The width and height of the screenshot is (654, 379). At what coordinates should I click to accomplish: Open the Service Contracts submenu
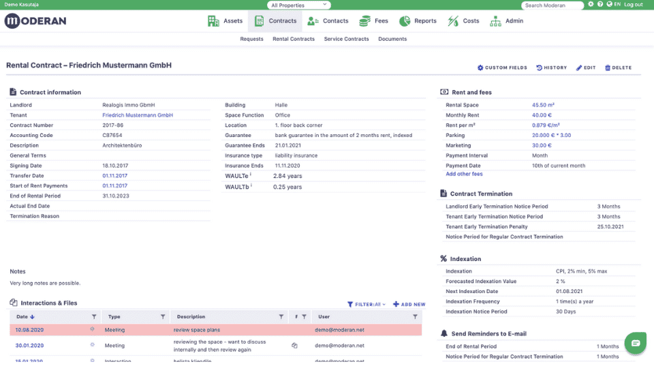point(346,39)
